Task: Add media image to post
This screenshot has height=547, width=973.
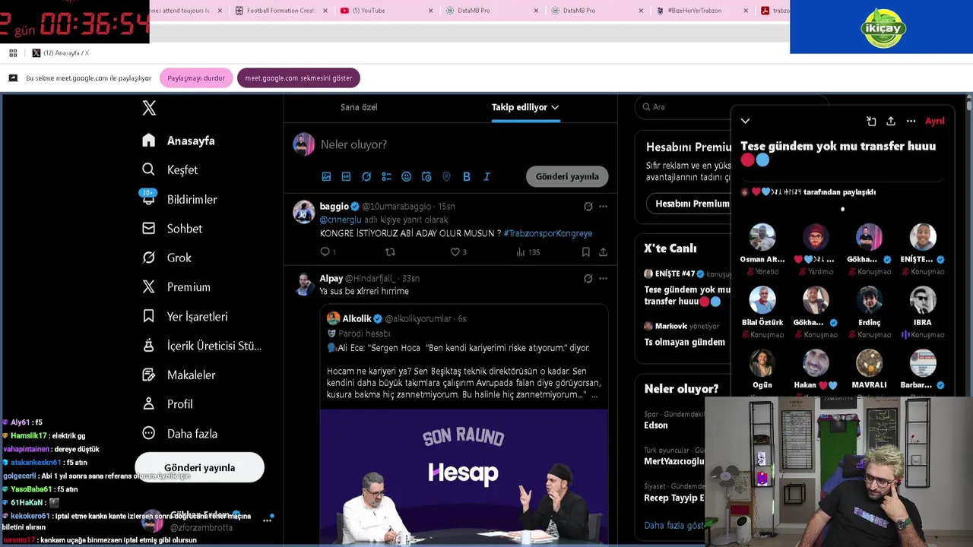Action: 326,176
